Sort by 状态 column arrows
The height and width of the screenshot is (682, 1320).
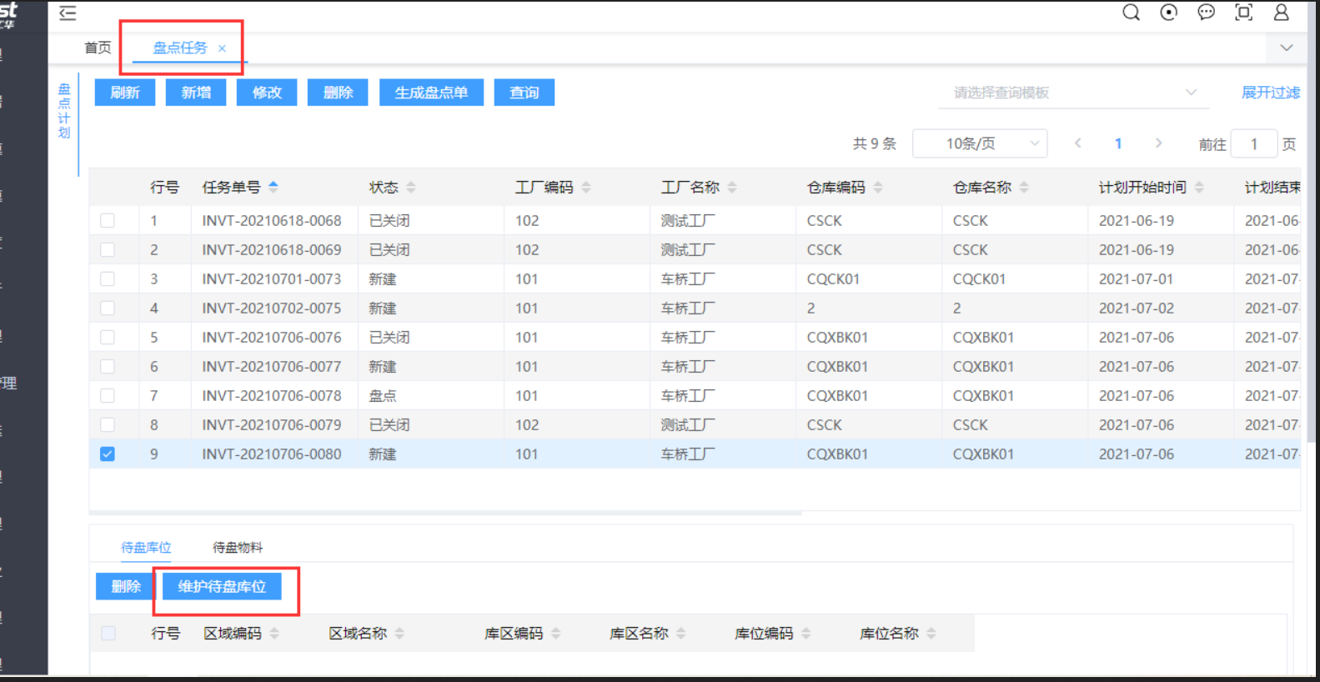(x=410, y=187)
